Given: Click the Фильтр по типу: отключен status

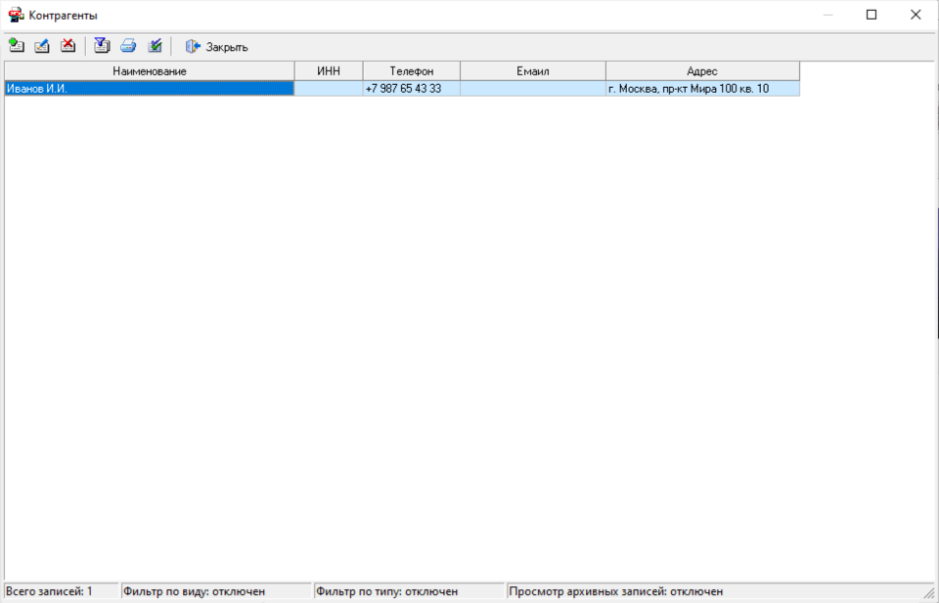Looking at the screenshot, I should (x=409, y=591).
